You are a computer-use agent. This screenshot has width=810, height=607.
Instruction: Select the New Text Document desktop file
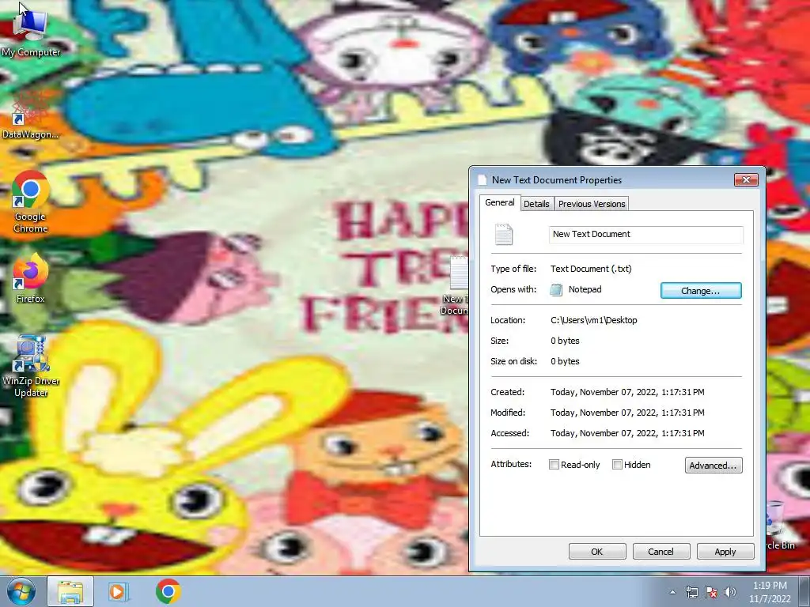(456, 285)
